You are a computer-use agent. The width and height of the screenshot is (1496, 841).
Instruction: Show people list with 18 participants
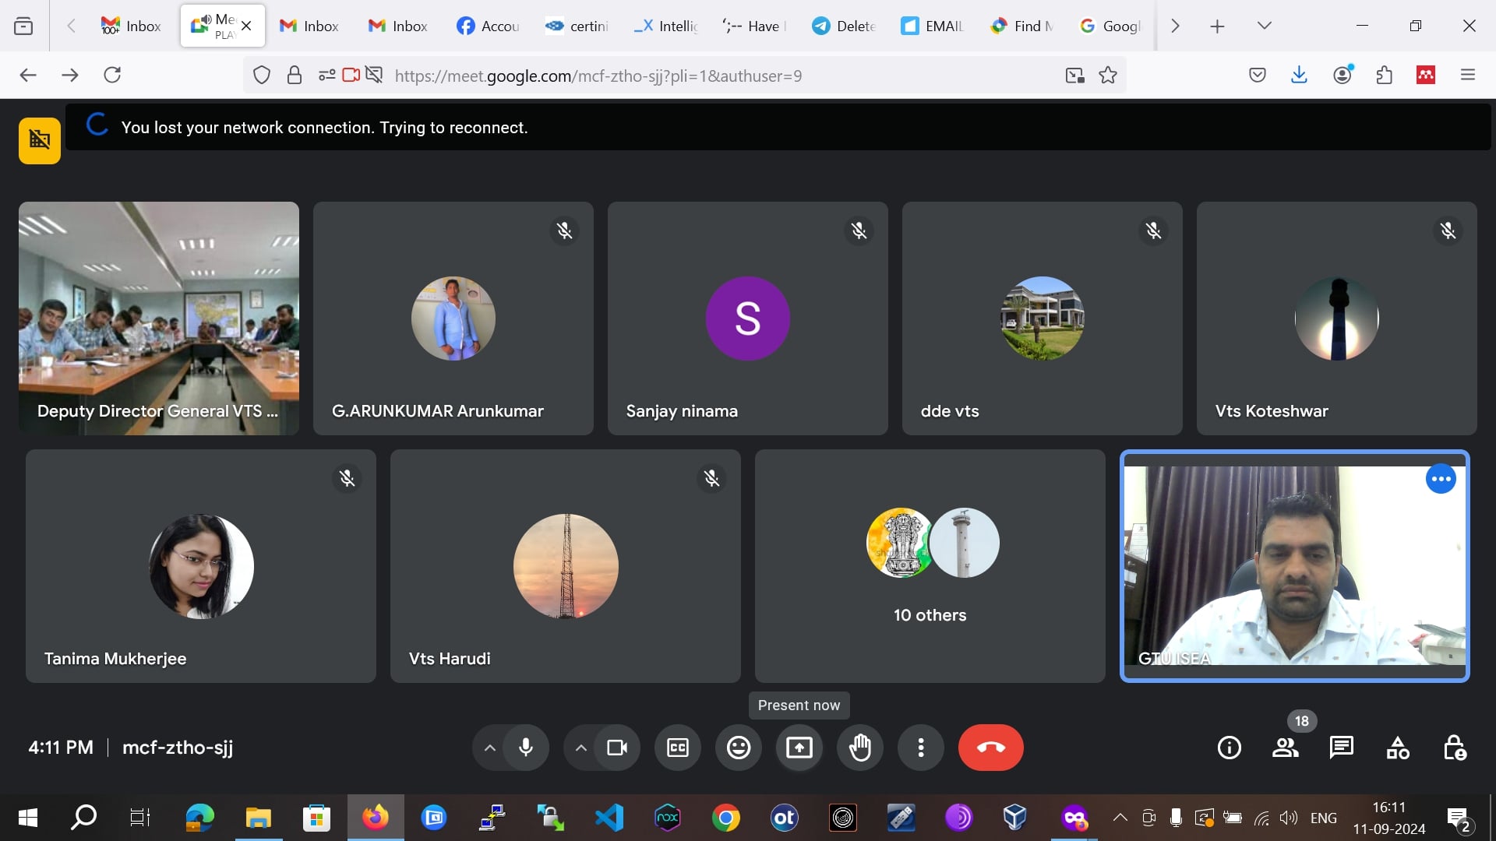pos(1285,748)
